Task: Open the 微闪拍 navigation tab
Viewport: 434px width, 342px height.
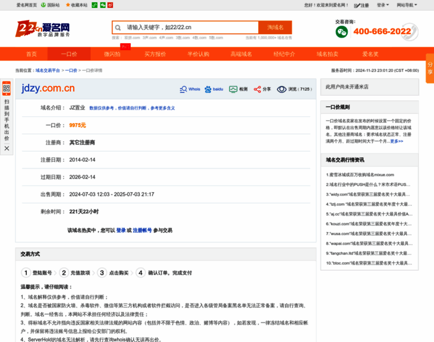Action: point(112,54)
